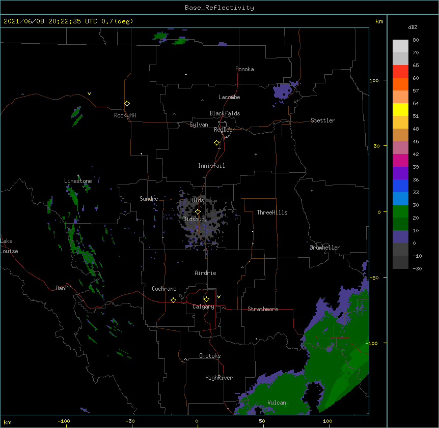Viewport: 439px width, 428px height.
Task: Click the red 65 dBZ legend swatch
Action: click(x=400, y=72)
